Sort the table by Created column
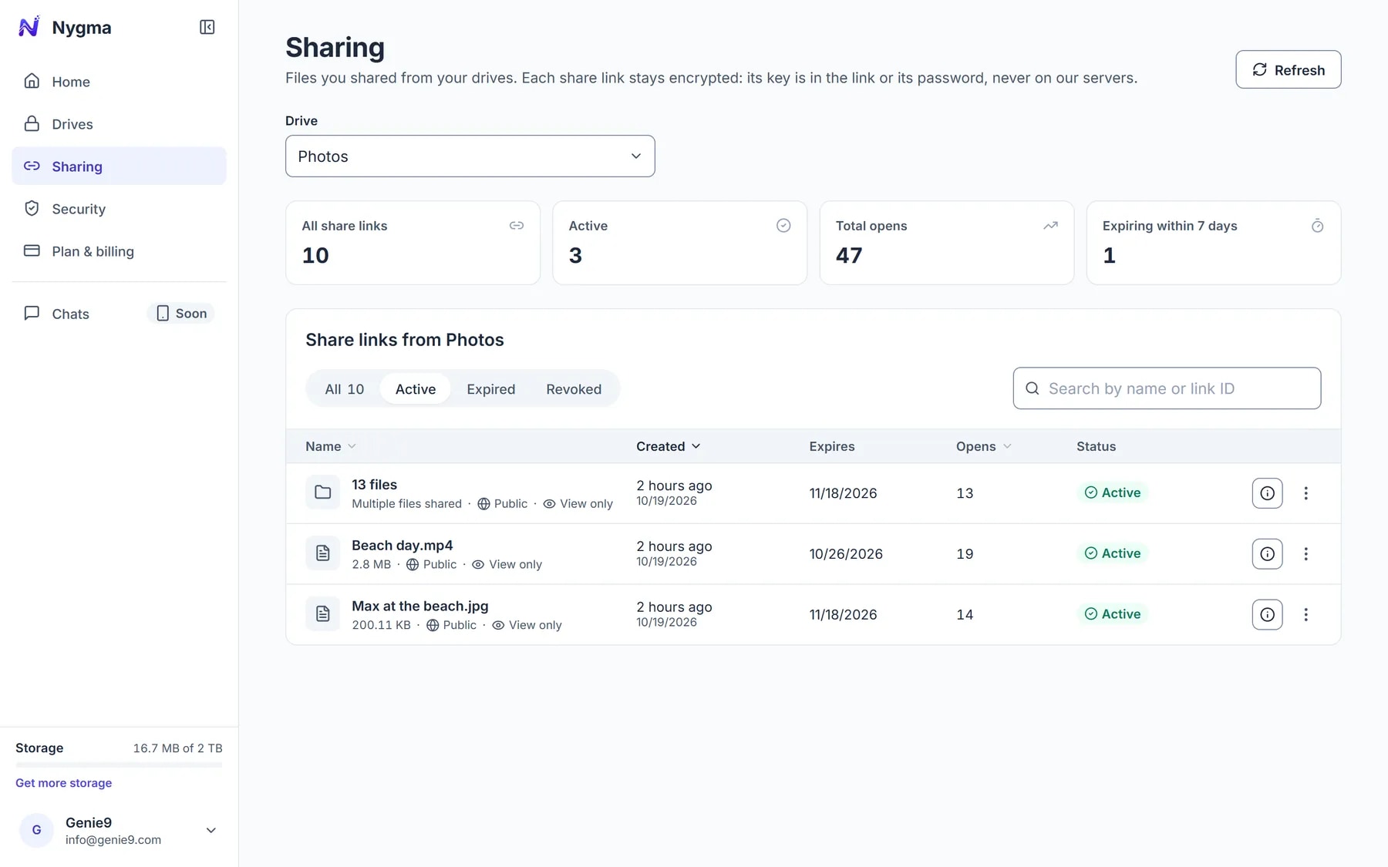This screenshot has height=867, width=1388. coord(669,446)
